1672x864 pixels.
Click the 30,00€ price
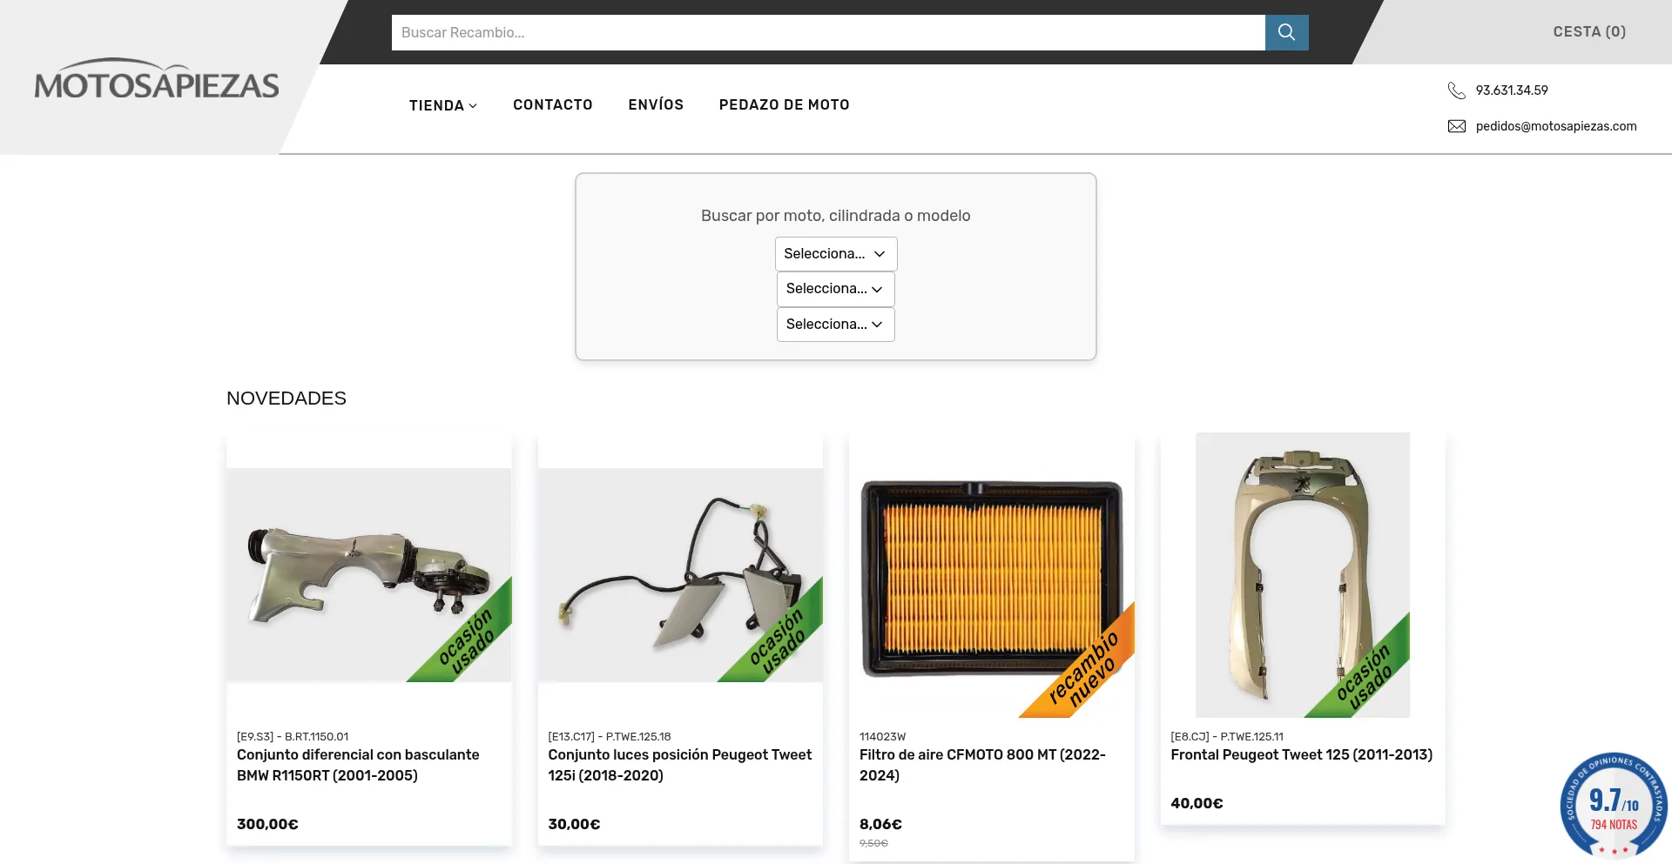[574, 824]
